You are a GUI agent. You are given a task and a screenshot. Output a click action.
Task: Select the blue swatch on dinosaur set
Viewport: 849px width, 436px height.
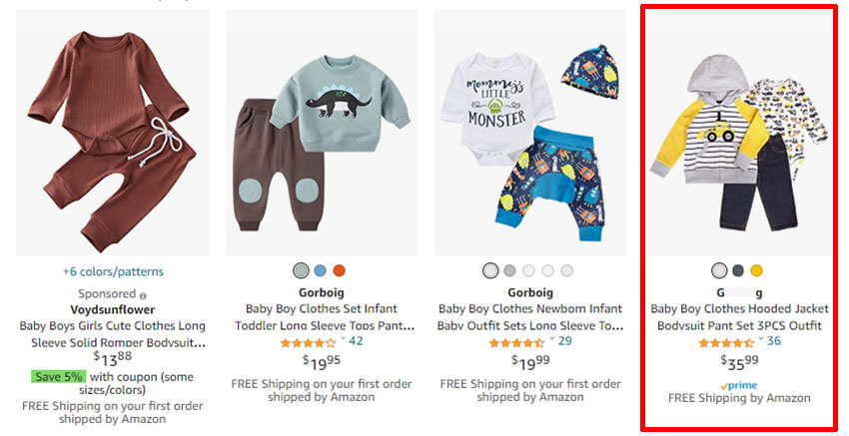[320, 270]
